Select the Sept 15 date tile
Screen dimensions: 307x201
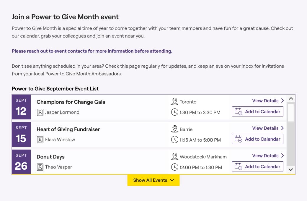pyautogui.click(x=21, y=134)
